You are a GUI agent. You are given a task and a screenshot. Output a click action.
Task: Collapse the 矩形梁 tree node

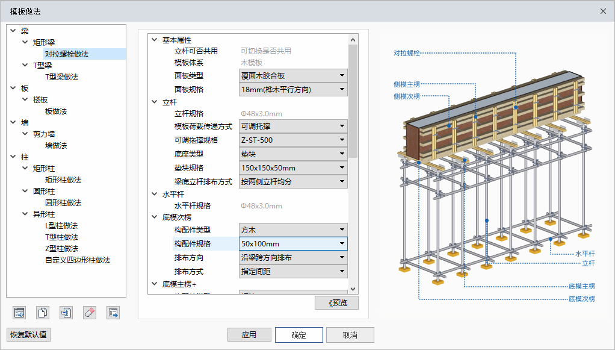pos(25,42)
